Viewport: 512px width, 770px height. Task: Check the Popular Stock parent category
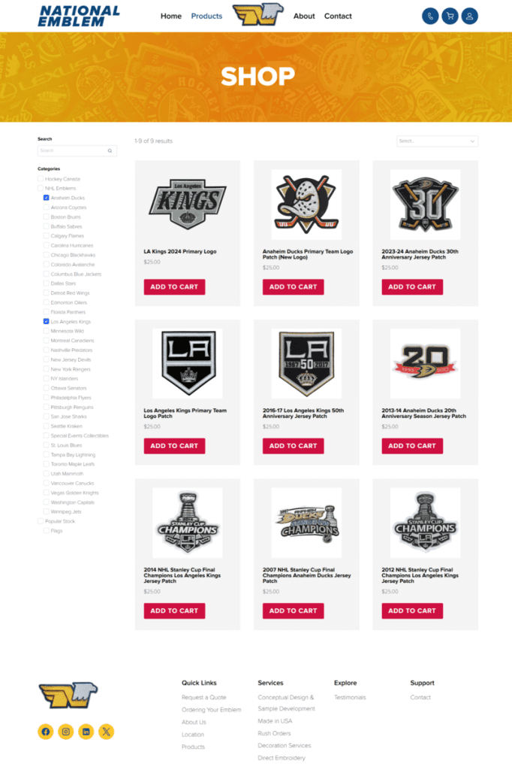pyautogui.click(x=41, y=521)
